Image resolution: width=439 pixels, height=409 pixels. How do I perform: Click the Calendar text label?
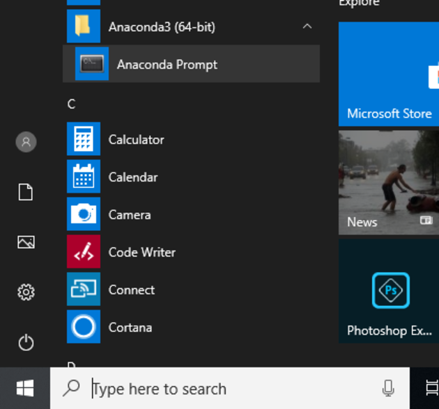(x=133, y=177)
